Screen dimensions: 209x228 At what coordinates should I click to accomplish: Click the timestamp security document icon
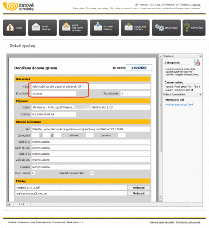pyautogui.click(x=197, y=62)
